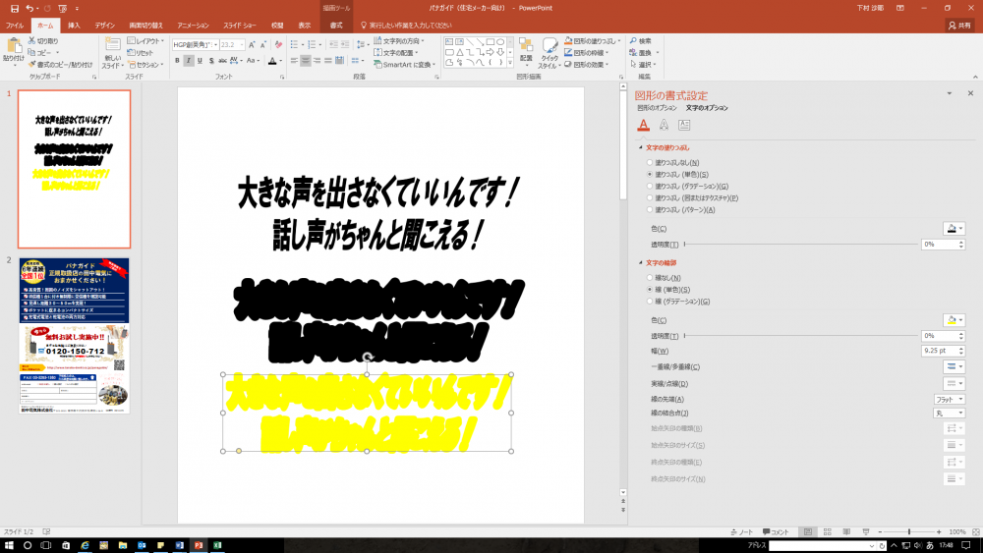Open the 挿入 (Insert) ribbon tab
The width and height of the screenshot is (983, 553).
[x=74, y=25]
